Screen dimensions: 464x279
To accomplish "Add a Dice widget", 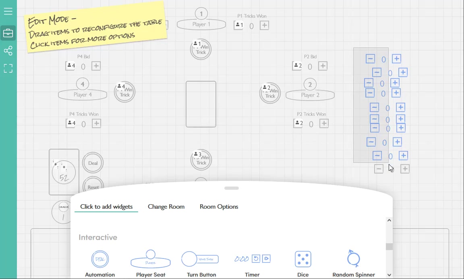I will (x=303, y=264).
